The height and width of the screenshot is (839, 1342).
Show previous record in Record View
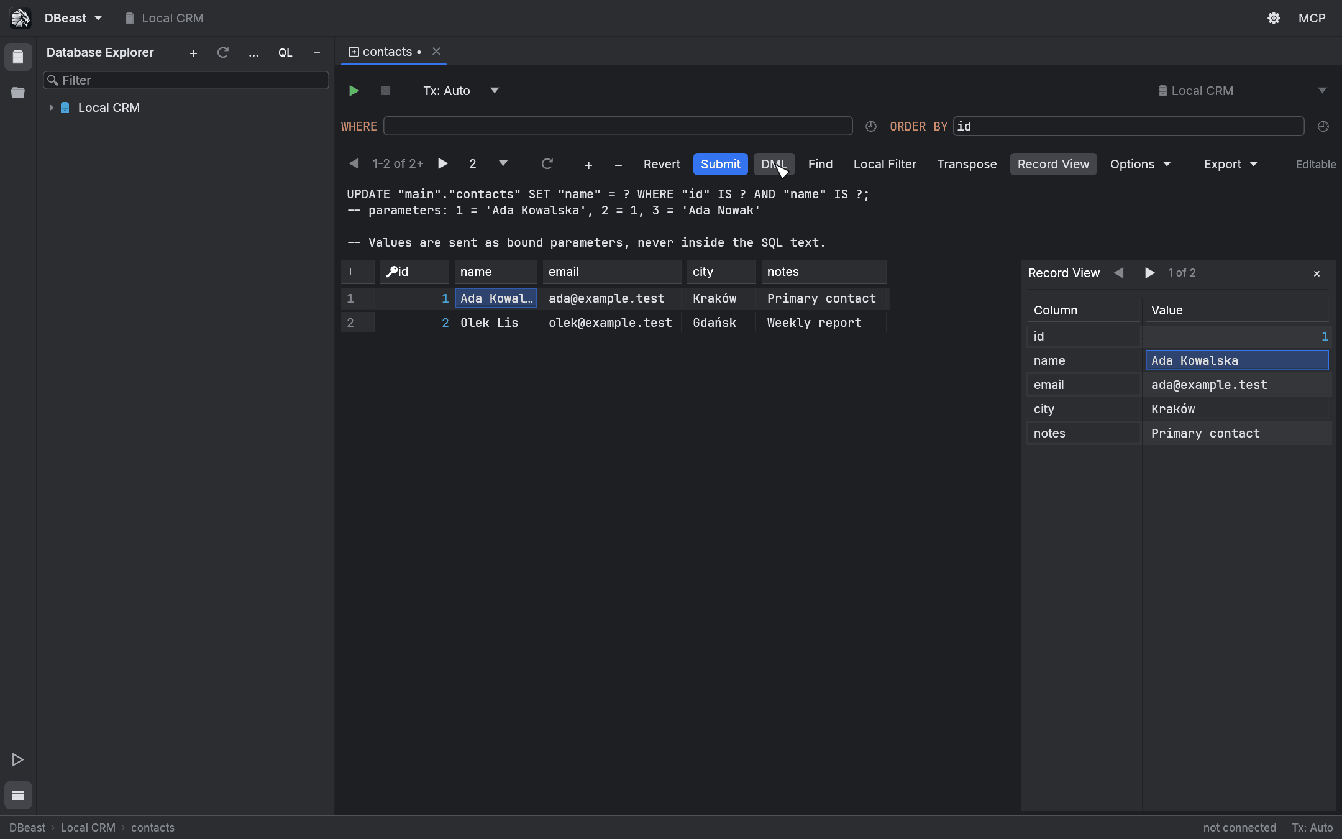click(x=1119, y=273)
